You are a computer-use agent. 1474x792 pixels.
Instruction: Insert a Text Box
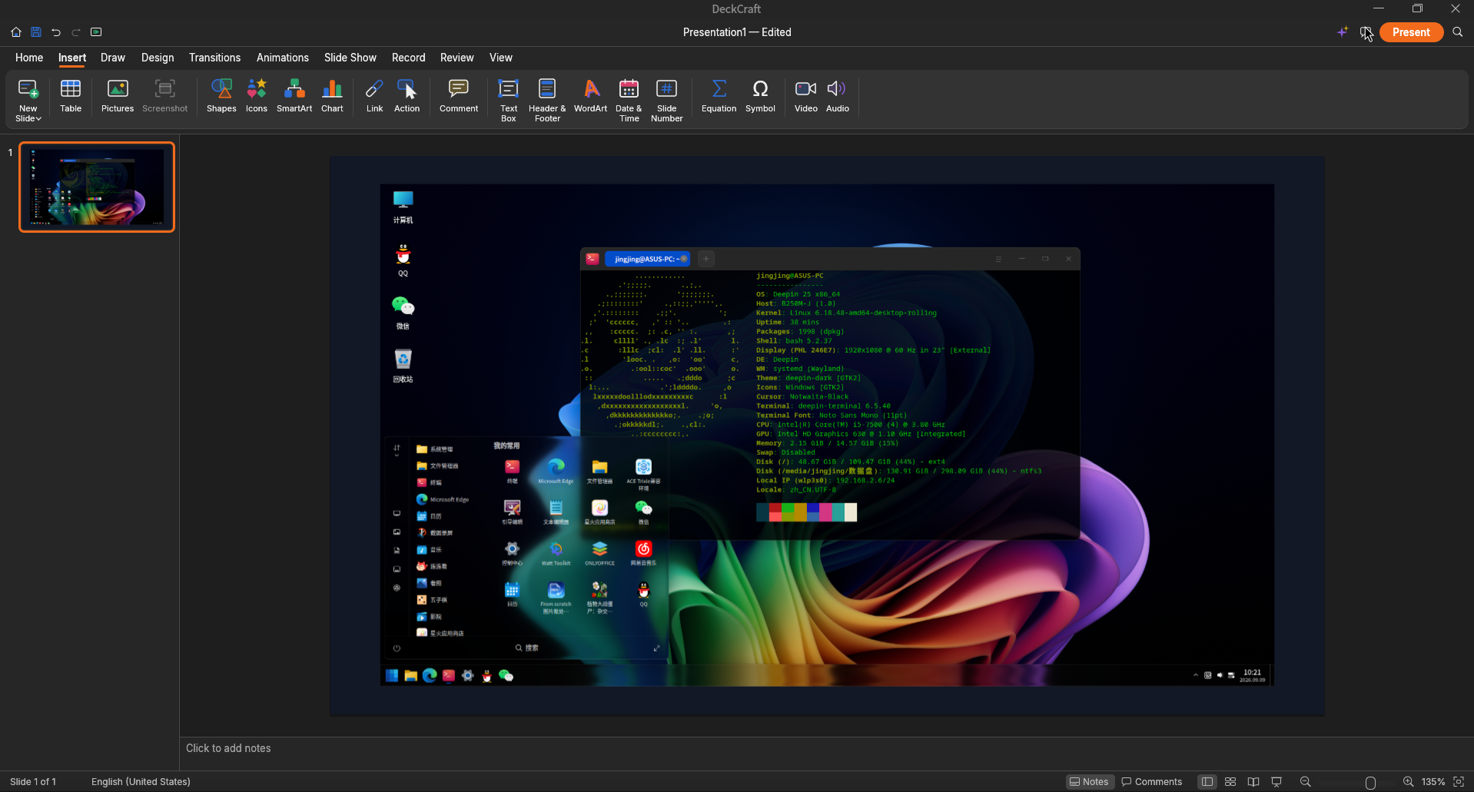[509, 101]
